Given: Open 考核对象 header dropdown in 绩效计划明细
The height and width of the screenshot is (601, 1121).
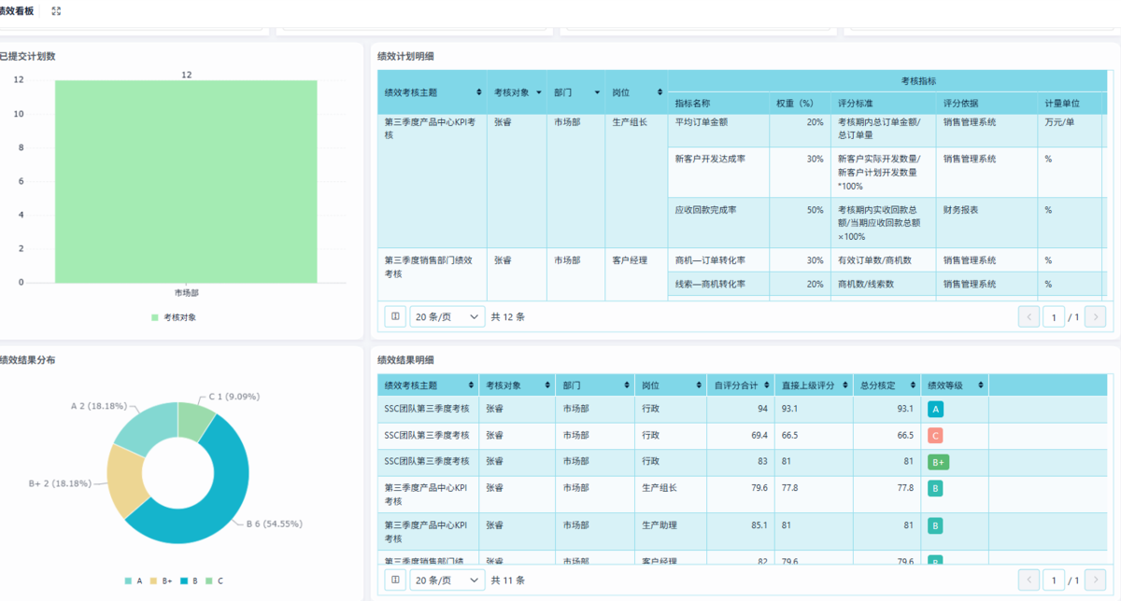Looking at the screenshot, I should [539, 92].
